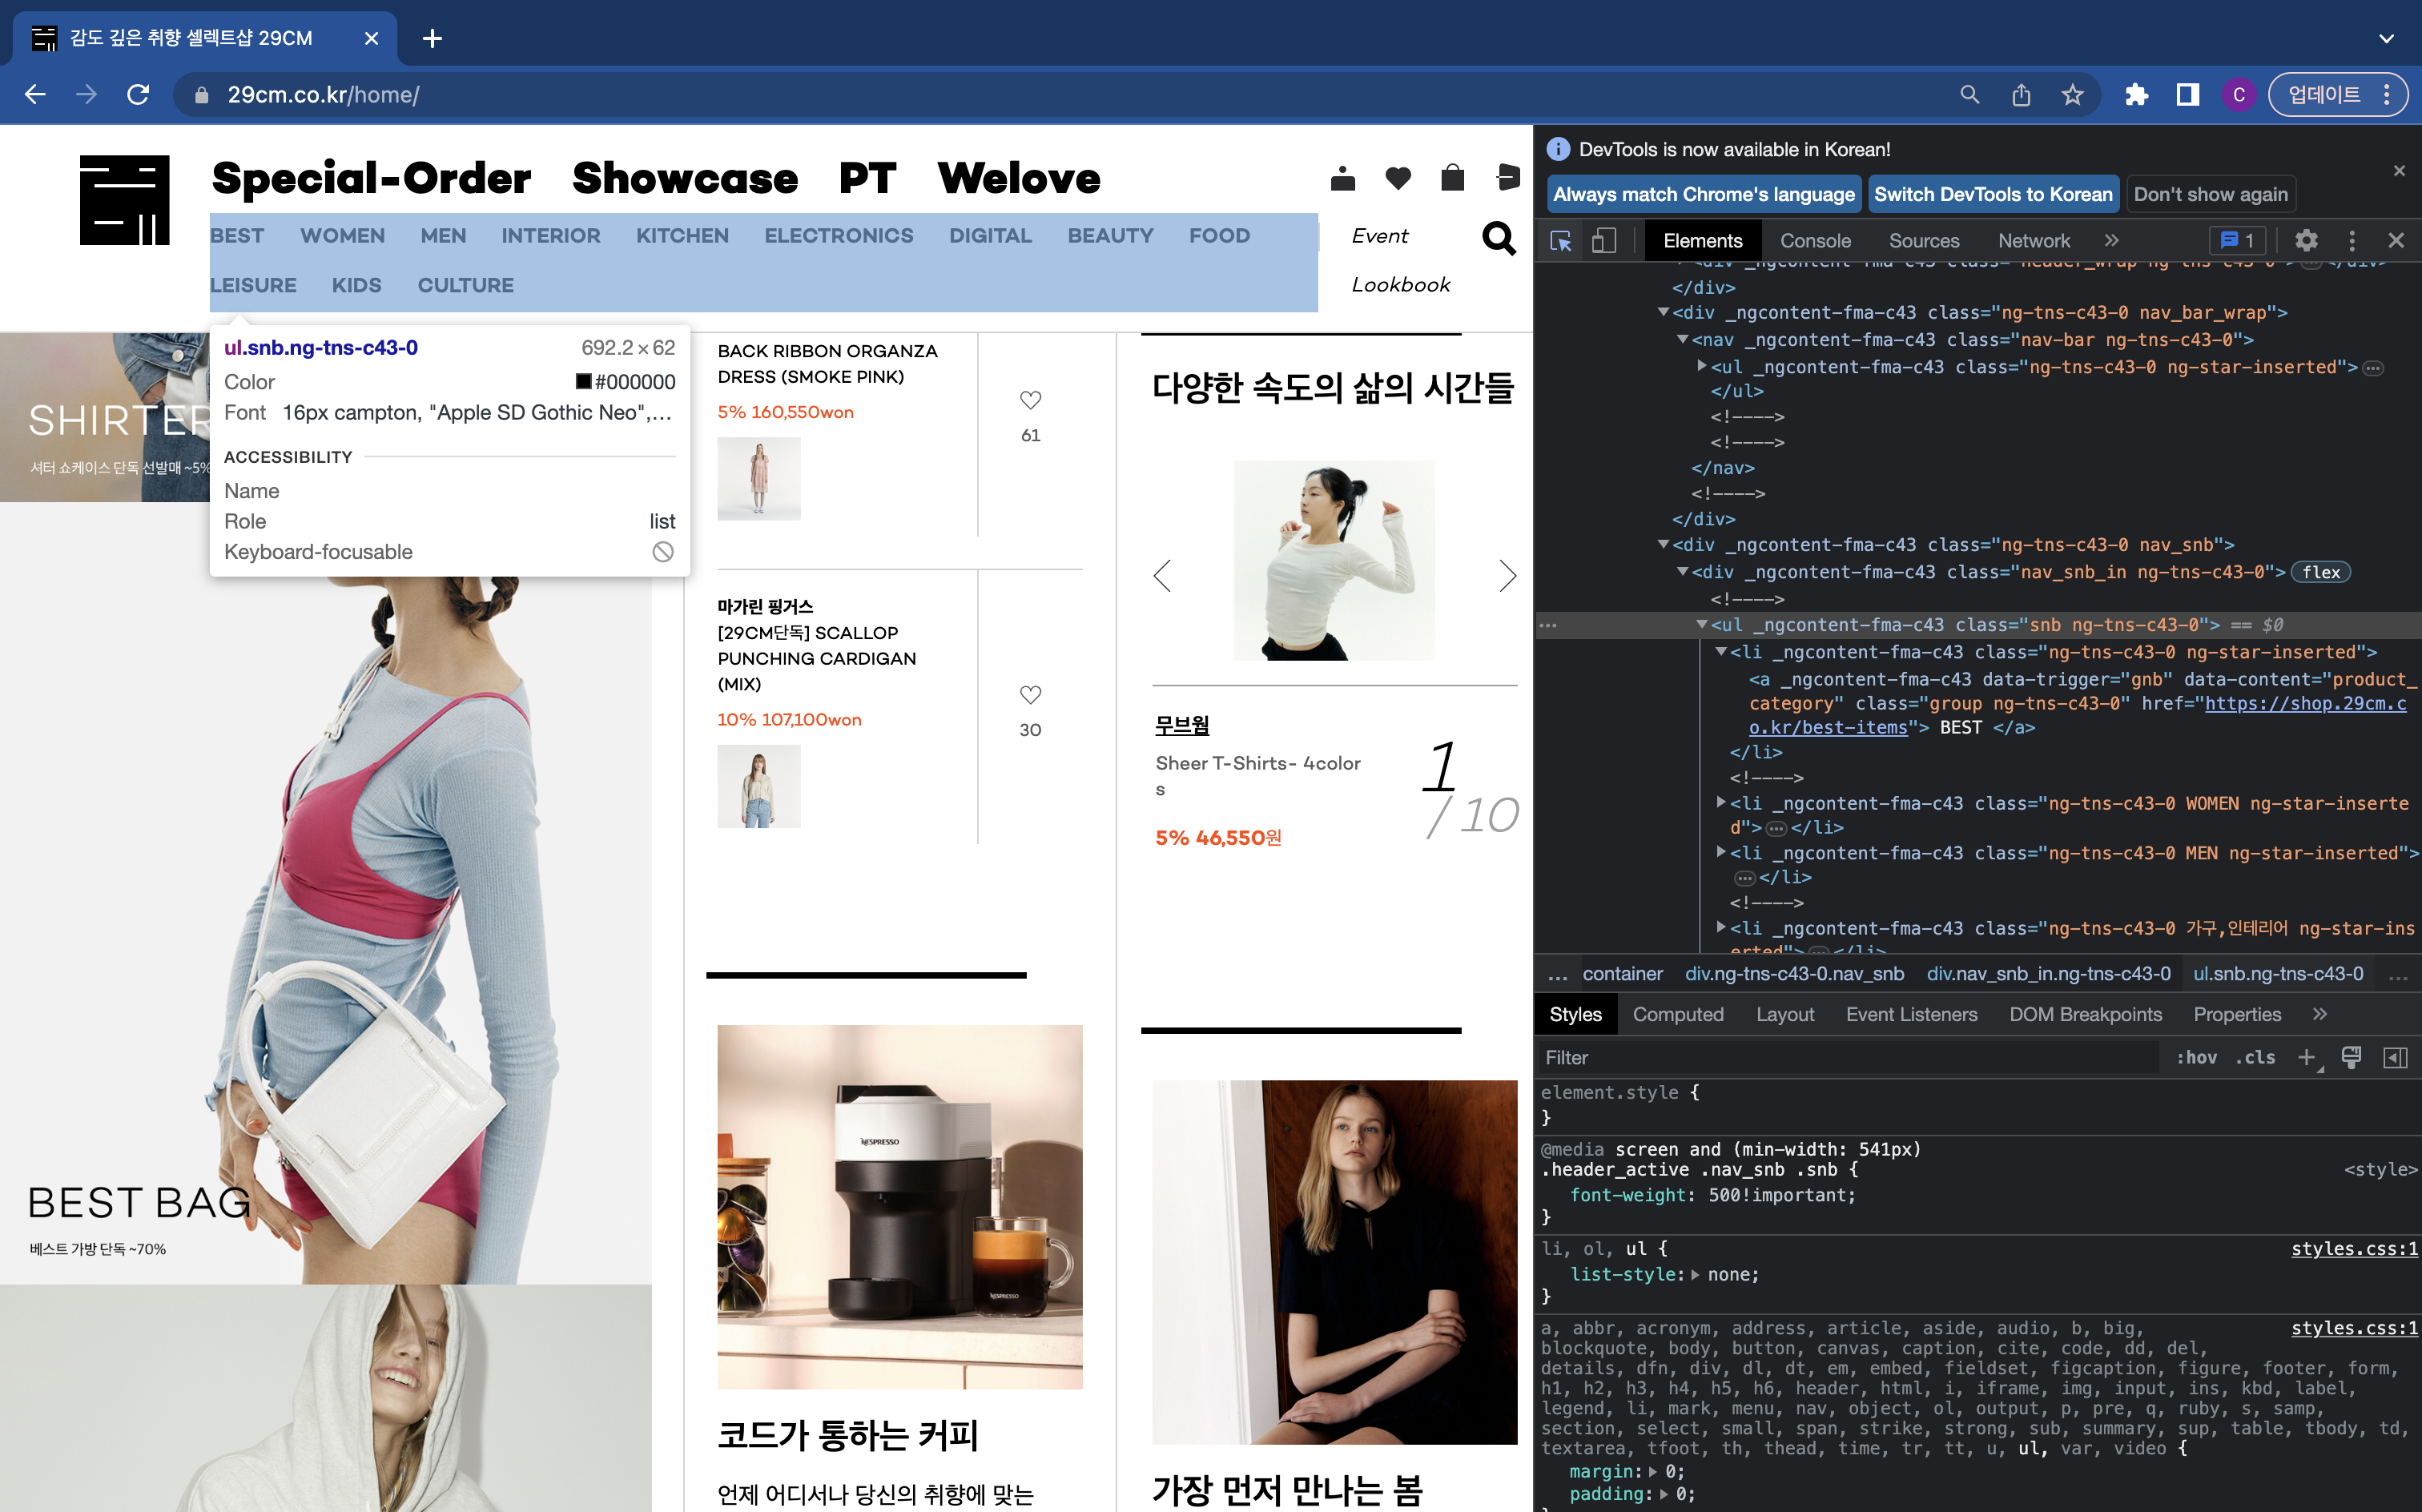The height and width of the screenshot is (1512, 2422).
Task: Collapse the nav_bar_wrap div node
Action: click(x=1663, y=312)
